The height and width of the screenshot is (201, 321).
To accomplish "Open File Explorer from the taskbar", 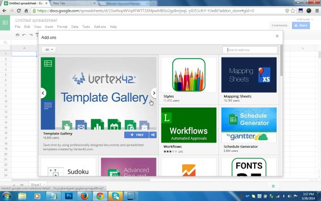I will 22,197.
